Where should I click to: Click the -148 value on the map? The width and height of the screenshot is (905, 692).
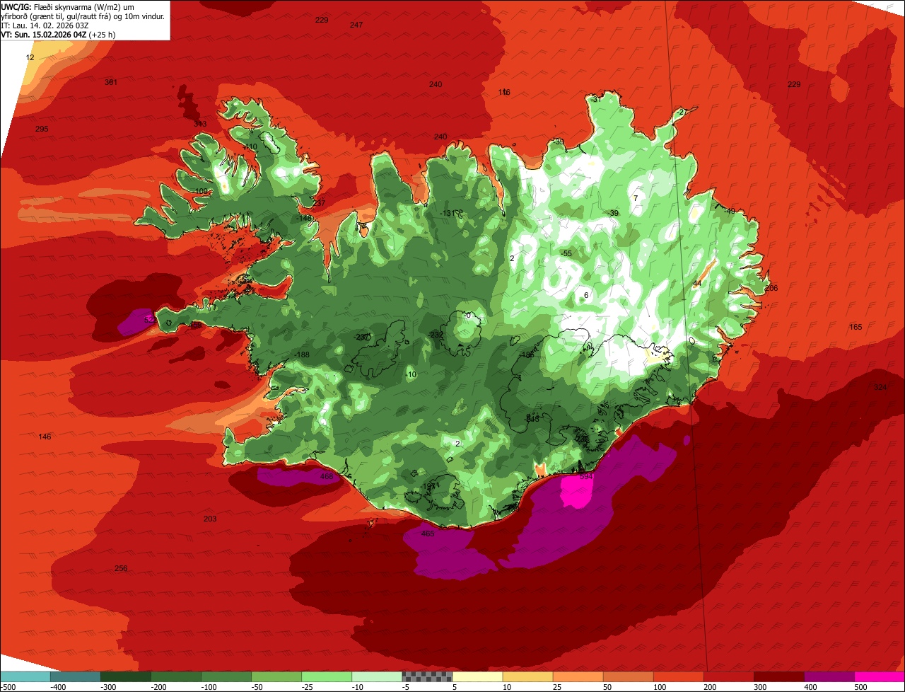pyautogui.click(x=305, y=218)
